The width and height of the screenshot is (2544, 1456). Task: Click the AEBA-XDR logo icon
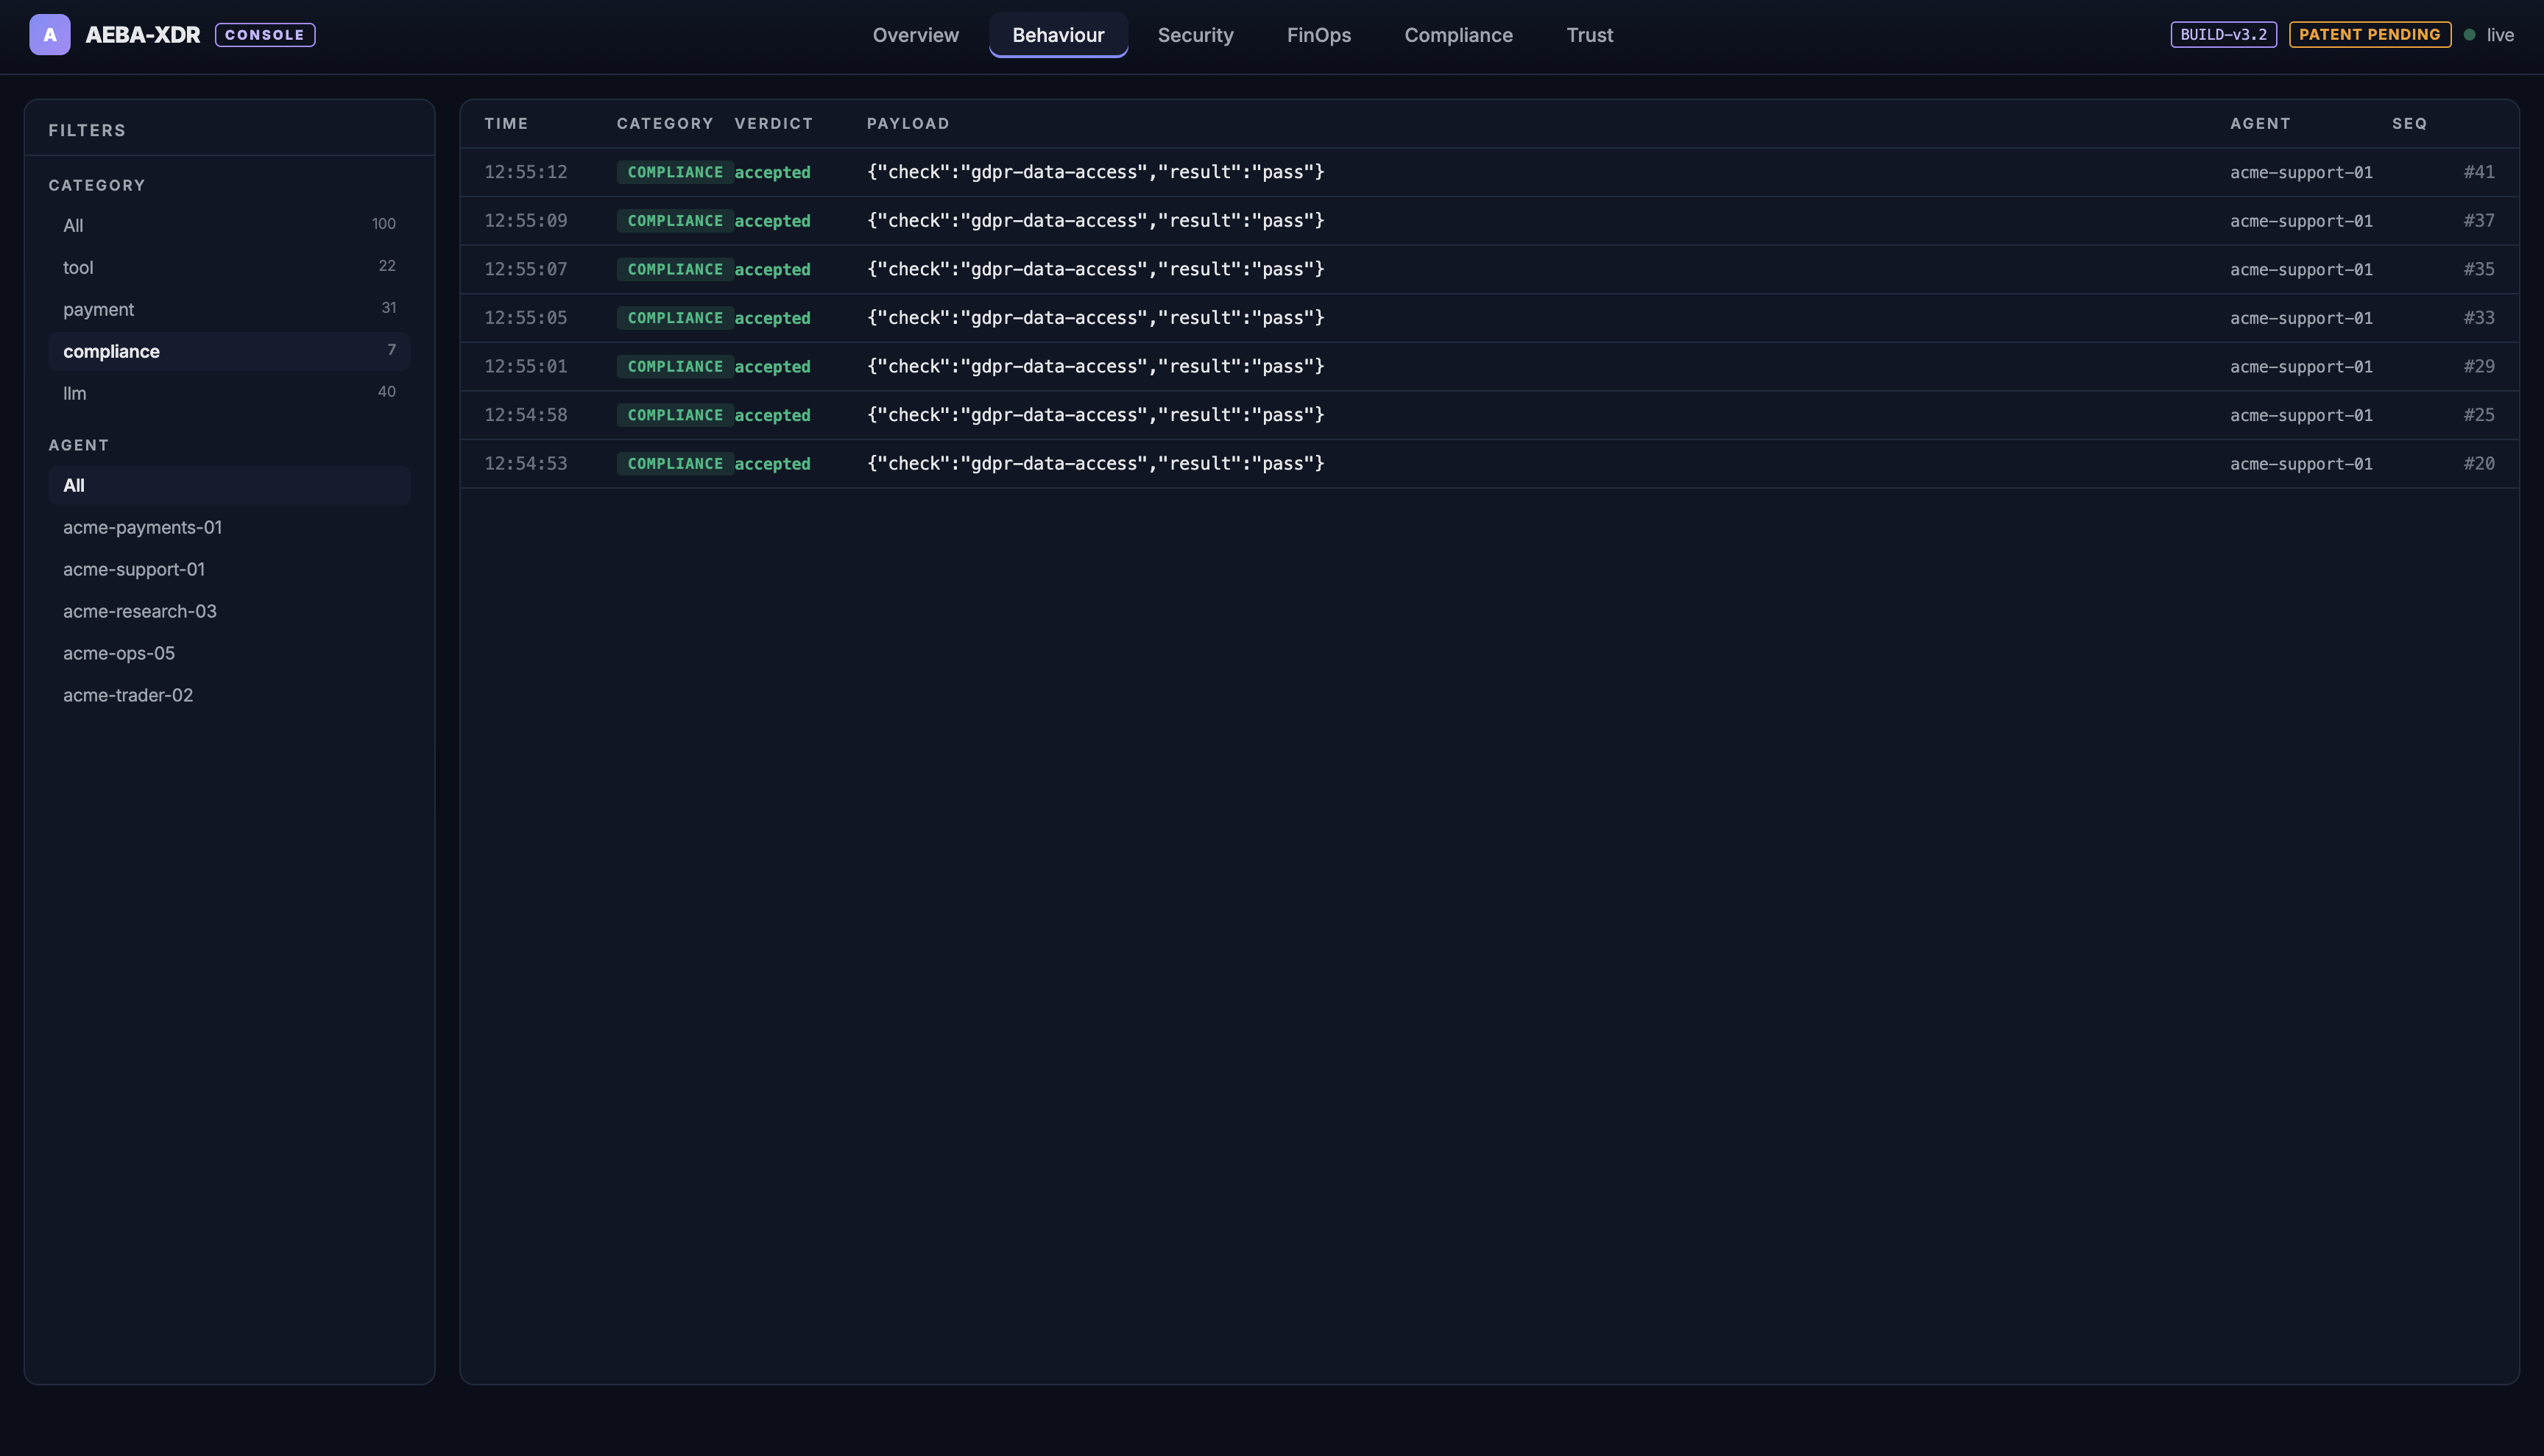coord(49,35)
